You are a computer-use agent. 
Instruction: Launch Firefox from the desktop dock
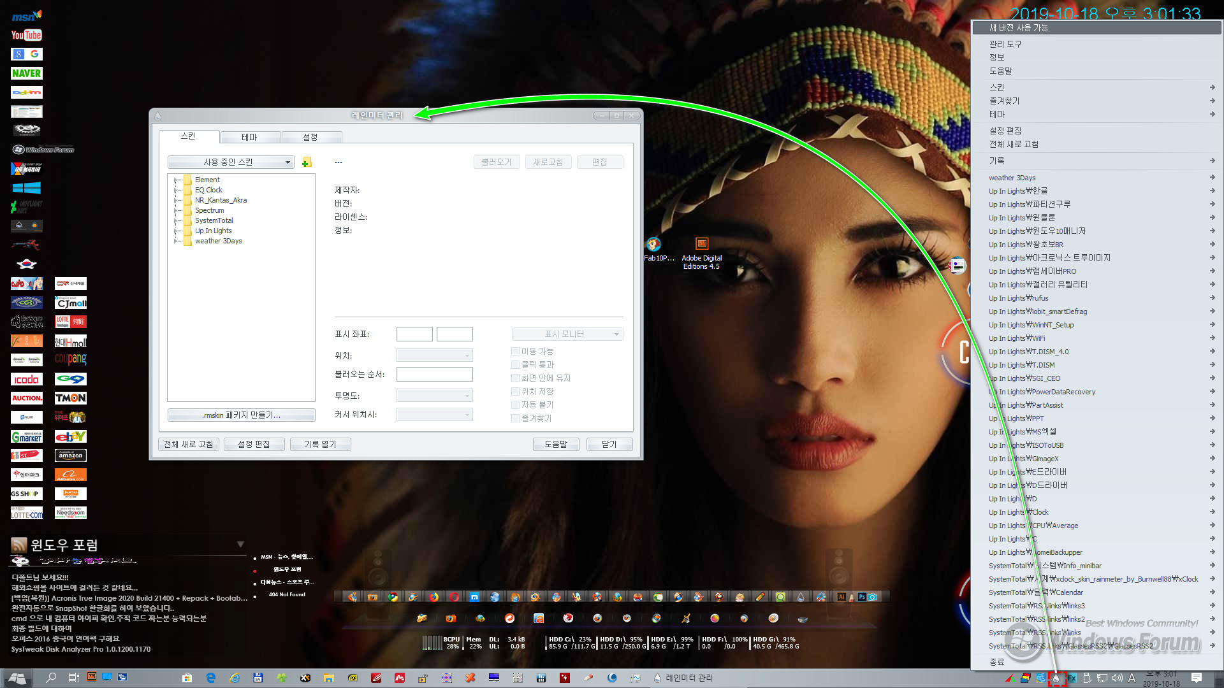pos(433,597)
